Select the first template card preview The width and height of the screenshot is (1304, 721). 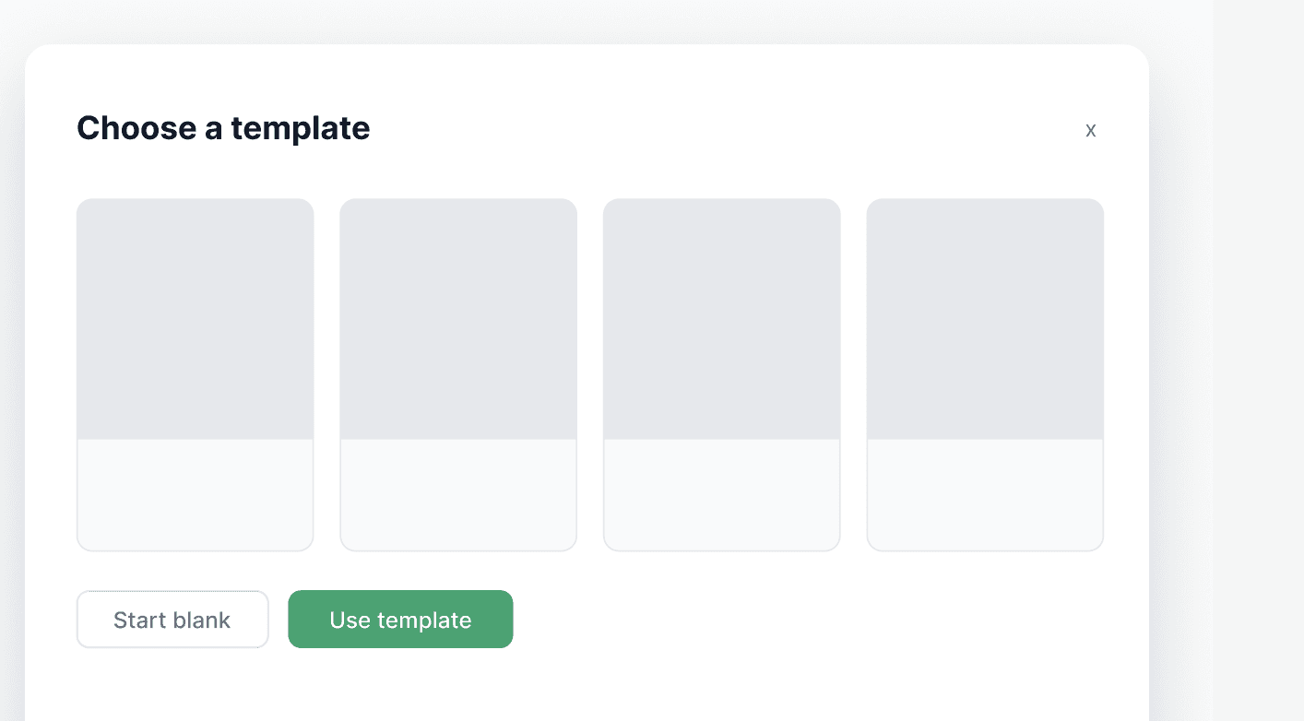[196, 319]
